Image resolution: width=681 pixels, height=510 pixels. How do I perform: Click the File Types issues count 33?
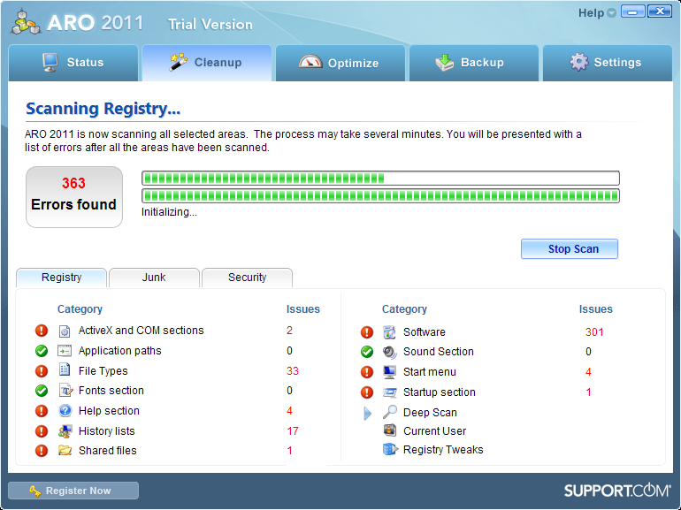point(292,370)
